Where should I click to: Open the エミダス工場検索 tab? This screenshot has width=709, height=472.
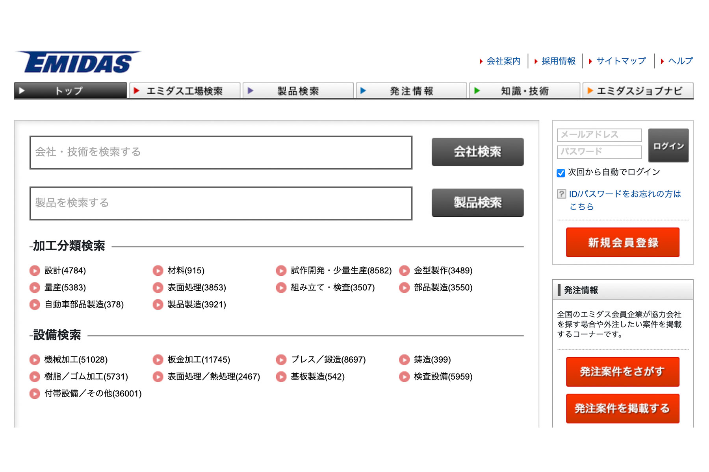click(x=184, y=91)
